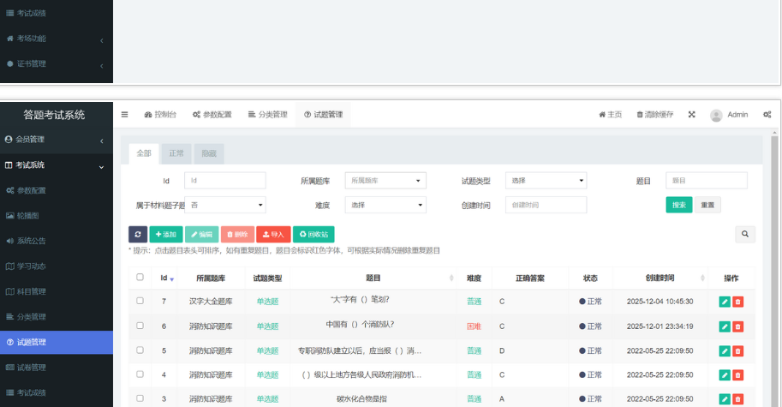This screenshot has height=407, width=782.
Task: Sort table by 创建时间 column header
Action: click(660, 278)
